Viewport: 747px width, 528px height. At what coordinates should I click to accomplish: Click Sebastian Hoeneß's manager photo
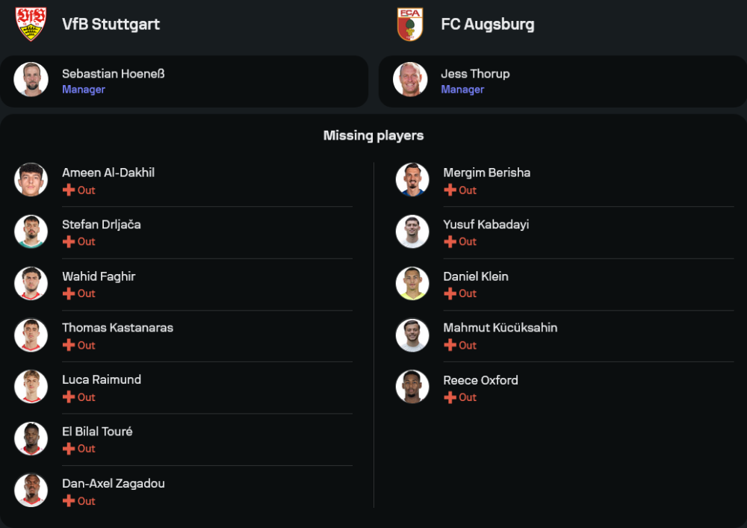pos(31,79)
